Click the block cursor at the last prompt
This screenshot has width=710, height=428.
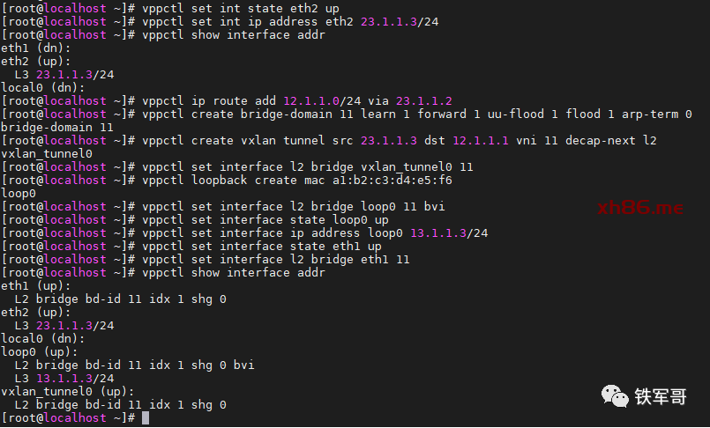(146, 417)
